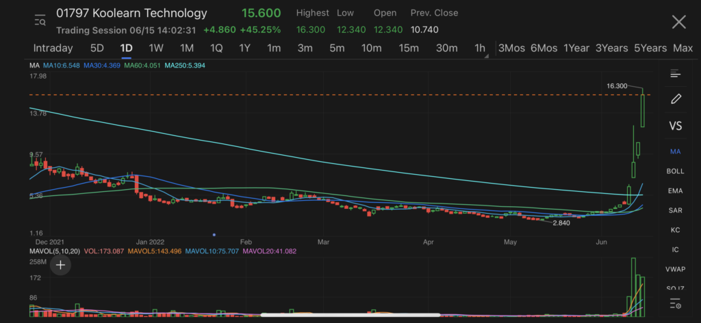The width and height of the screenshot is (701, 323).
Task: Open the VS comparison tool
Action: [x=675, y=126]
